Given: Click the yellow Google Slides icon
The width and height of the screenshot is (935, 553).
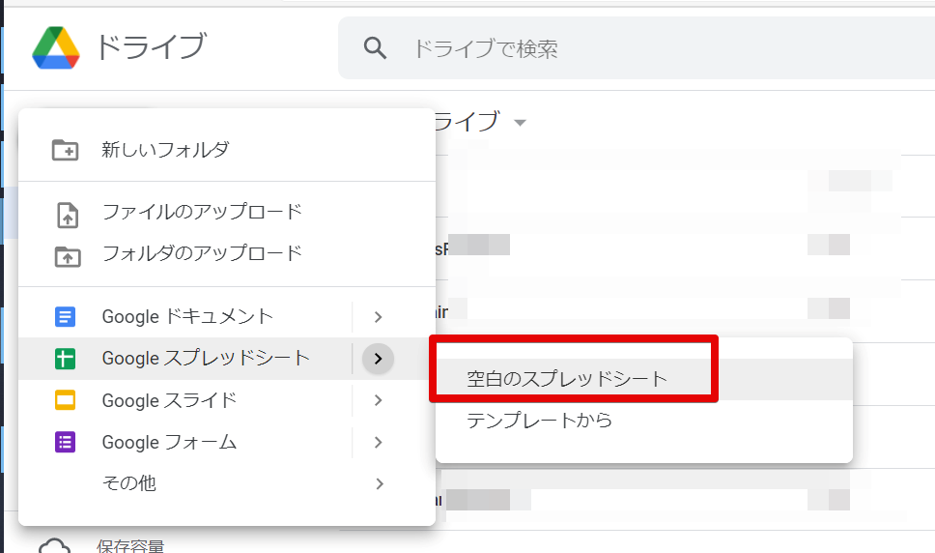Looking at the screenshot, I should pos(65,400).
